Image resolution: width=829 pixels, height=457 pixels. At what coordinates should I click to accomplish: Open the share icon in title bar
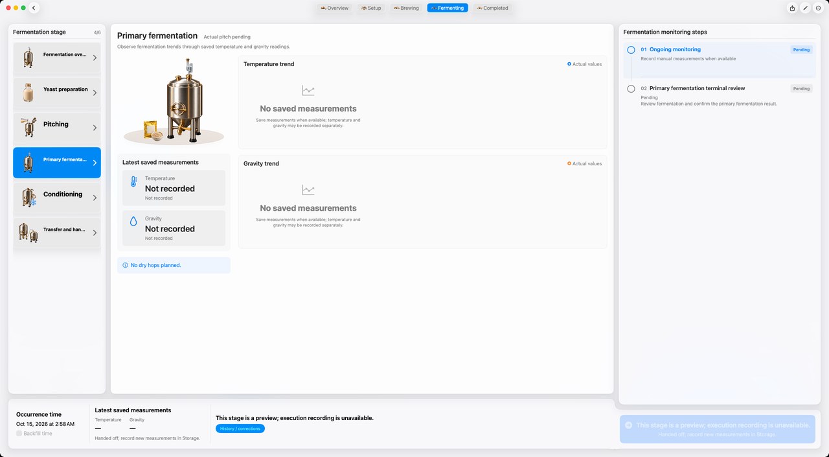click(x=792, y=8)
